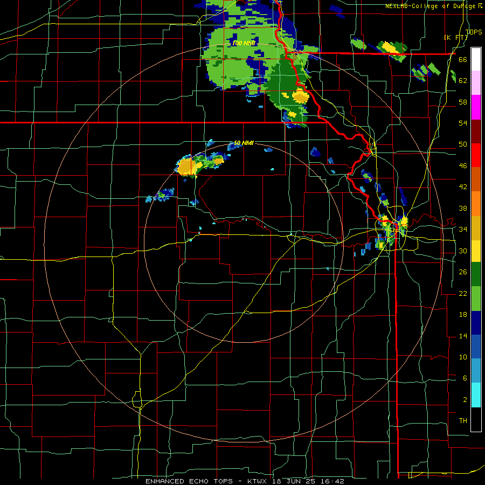Click the 'K FT' legend units label
Viewport: 485px width, 485px height.
tap(456, 37)
